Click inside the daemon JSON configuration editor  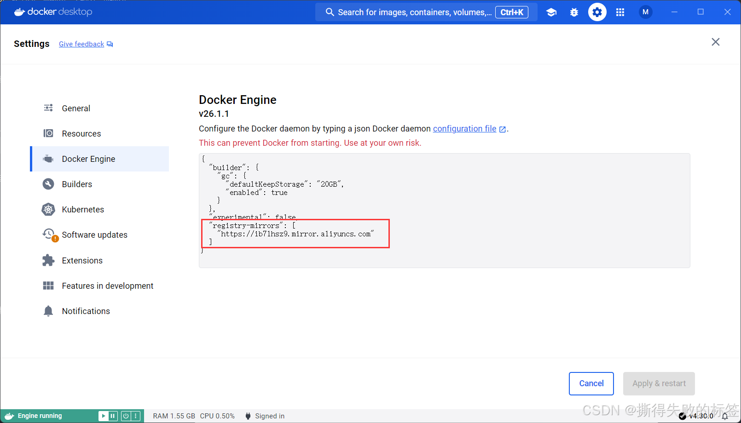click(444, 210)
